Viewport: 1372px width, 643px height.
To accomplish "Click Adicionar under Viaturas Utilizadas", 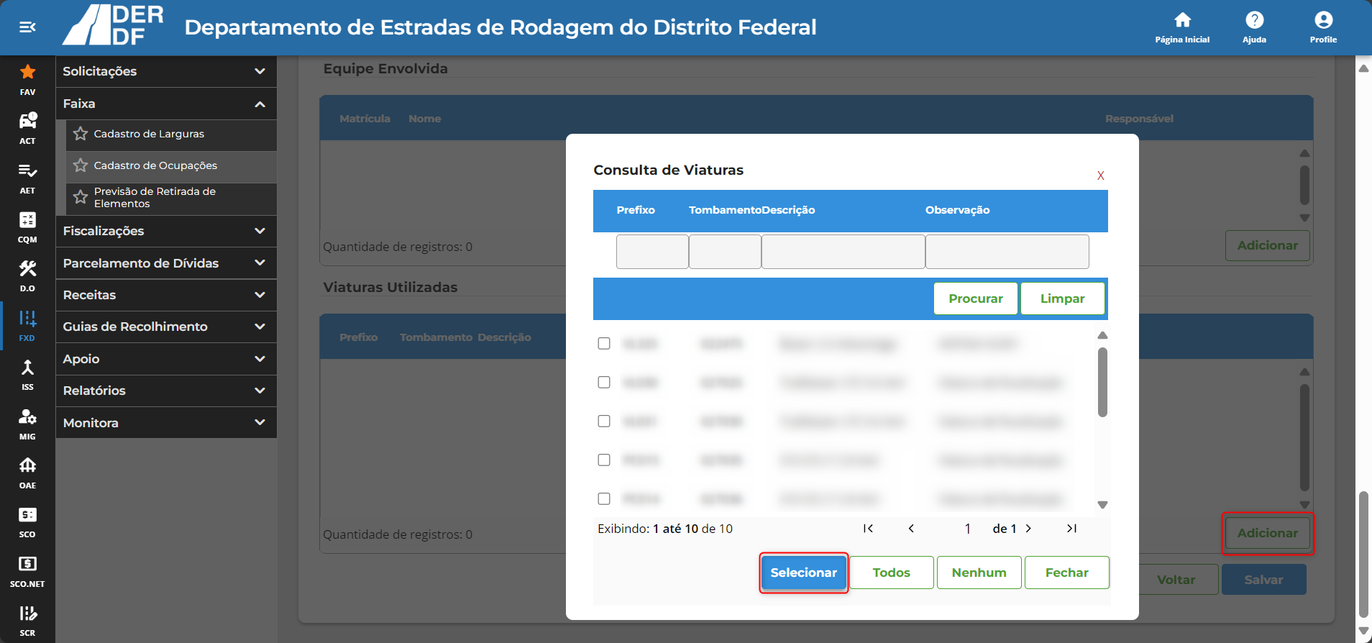I will click(x=1267, y=533).
